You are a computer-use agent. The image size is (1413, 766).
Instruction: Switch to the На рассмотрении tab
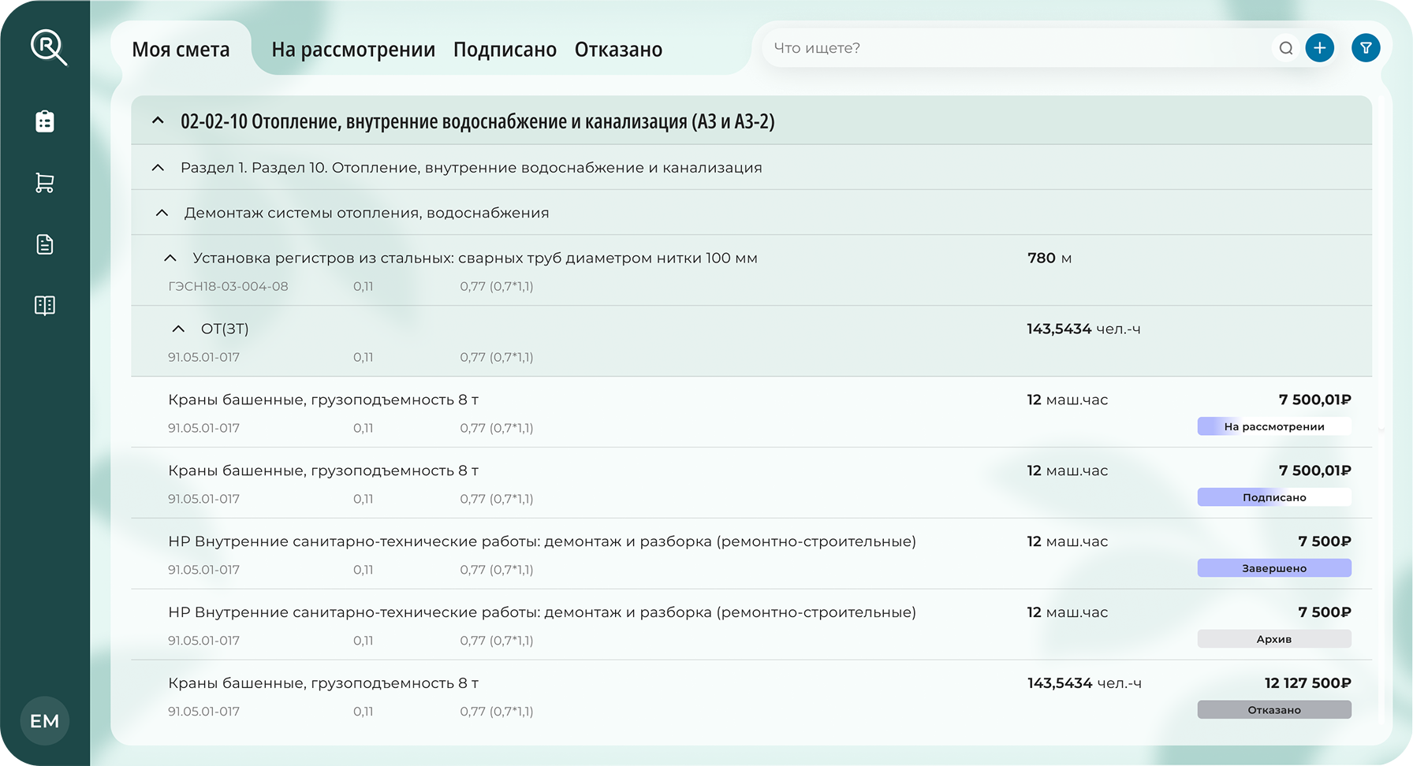pyautogui.click(x=352, y=49)
